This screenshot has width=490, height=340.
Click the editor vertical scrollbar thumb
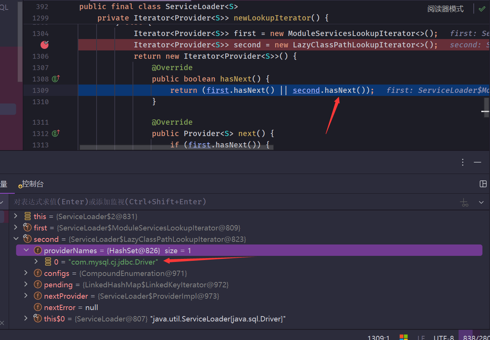(487, 108)
